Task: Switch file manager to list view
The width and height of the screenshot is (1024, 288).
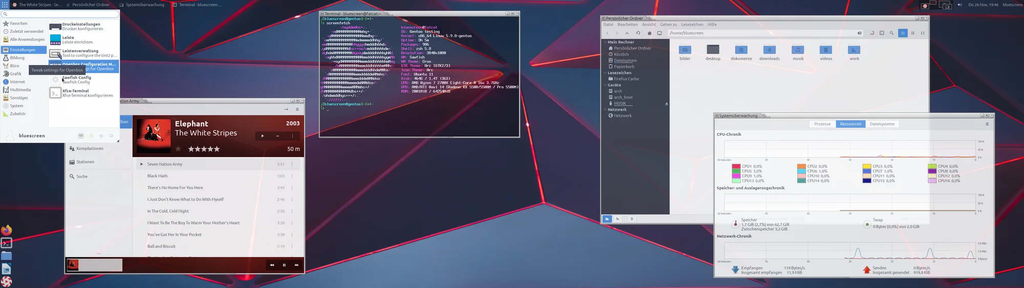Action: 912,33
